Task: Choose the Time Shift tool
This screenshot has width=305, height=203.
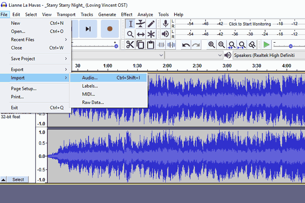Action: click(141, 34)
